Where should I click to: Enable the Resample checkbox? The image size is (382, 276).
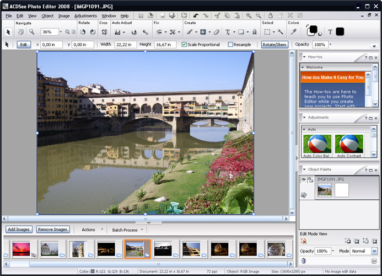[230, 44]
